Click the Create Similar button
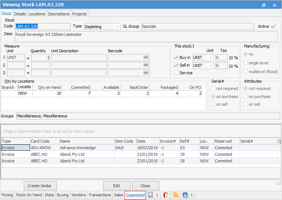The image size is (282, 200). (x=40, y=186)
